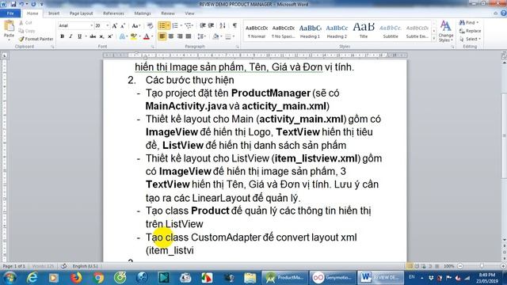Clear formatting with the eraser icon

click(150, 25)
